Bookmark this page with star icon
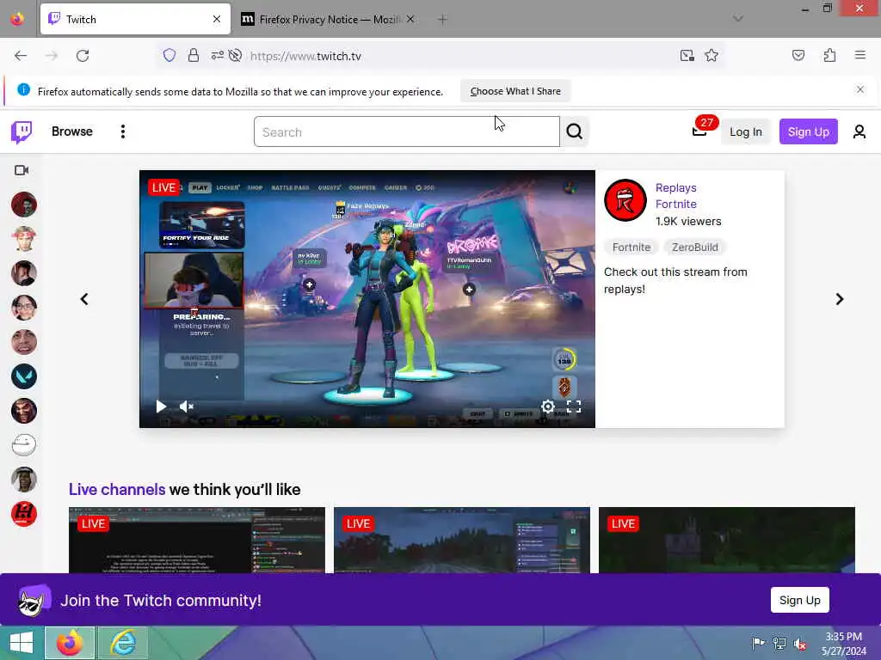 tap(712, 56)
